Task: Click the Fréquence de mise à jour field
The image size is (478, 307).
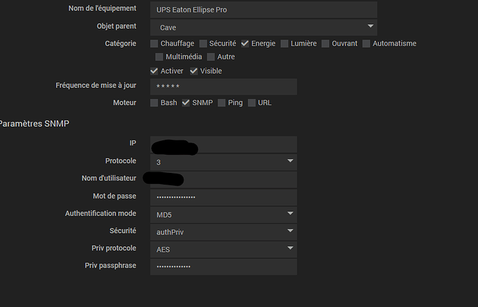Action: coord(224,86)
